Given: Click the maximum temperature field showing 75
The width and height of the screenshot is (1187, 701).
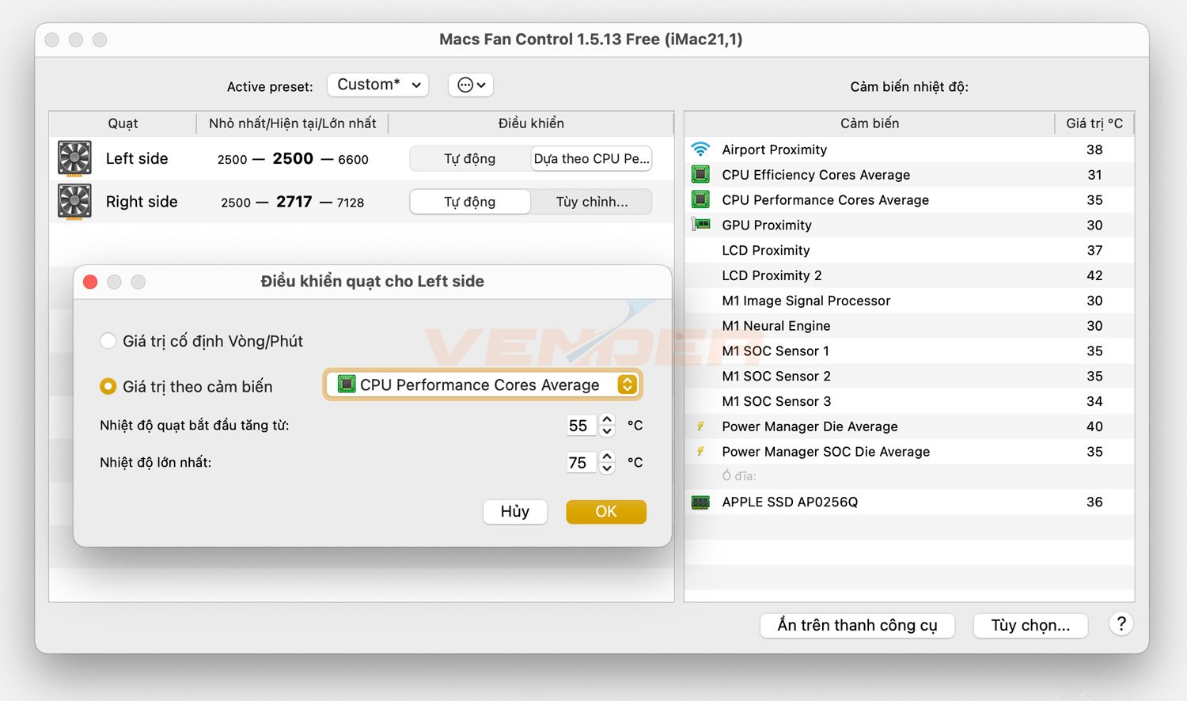Looking at the screenshot, I should 581,463.
